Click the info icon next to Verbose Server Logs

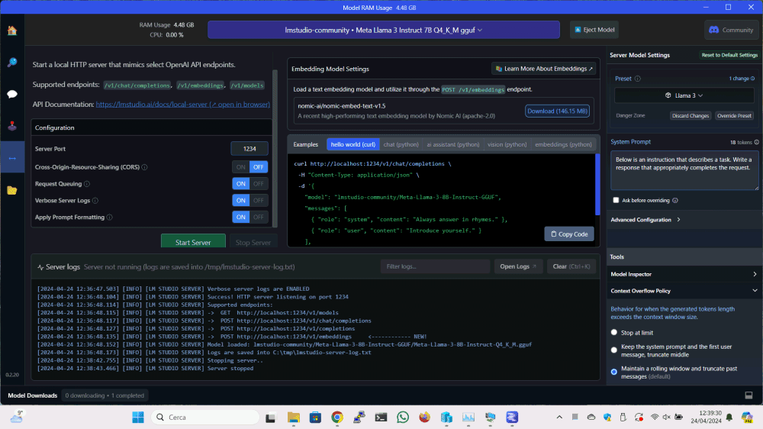tap(95, 201)
